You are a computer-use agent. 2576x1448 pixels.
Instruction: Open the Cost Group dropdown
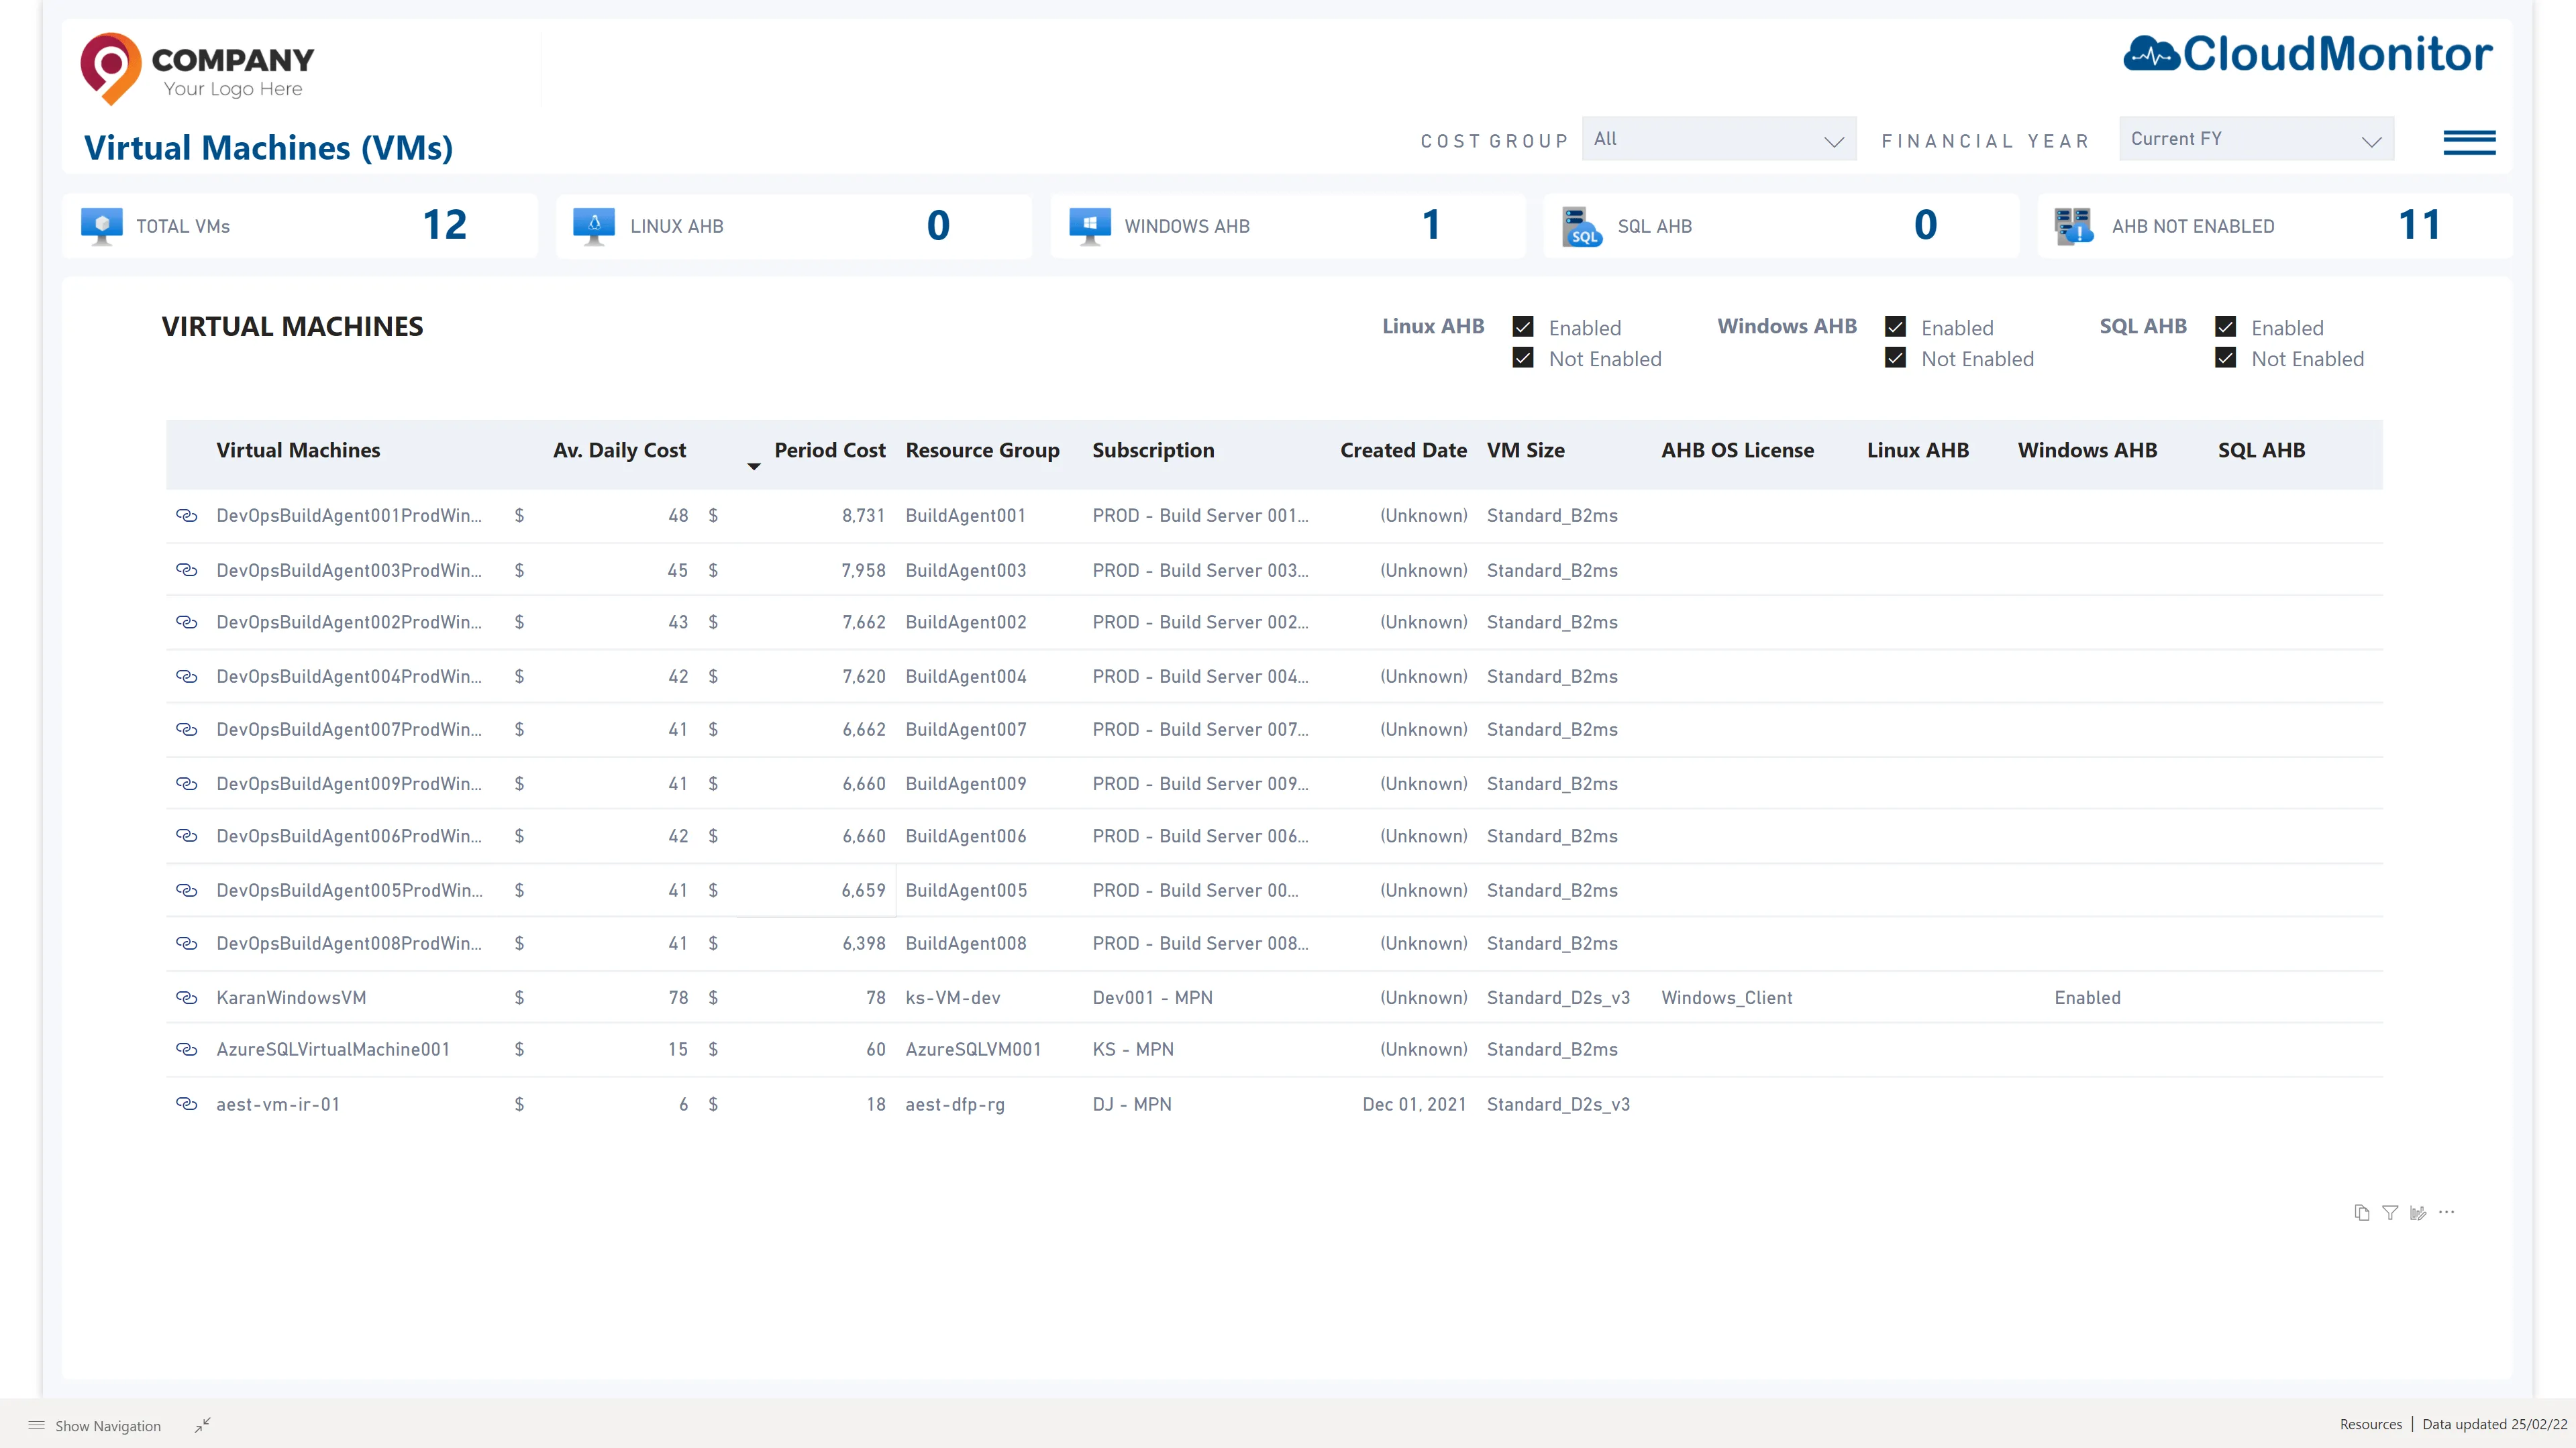(1719, 139)
